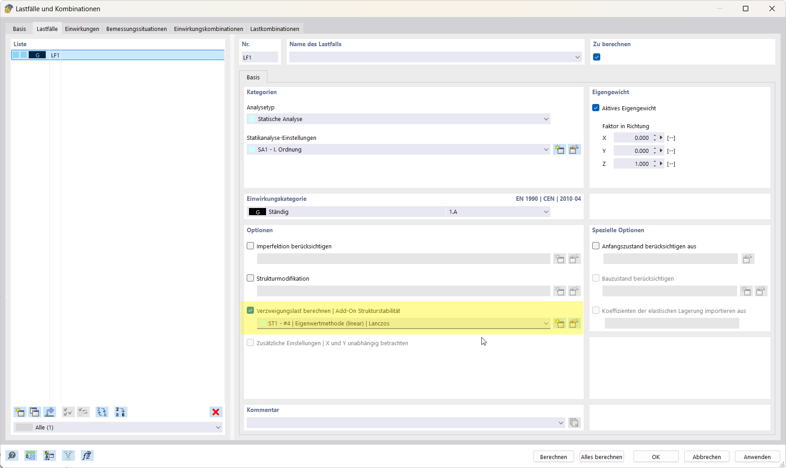786x468 pixels.
Task: Expand the Analysetyp dropdown
Action: pos(546,119)
